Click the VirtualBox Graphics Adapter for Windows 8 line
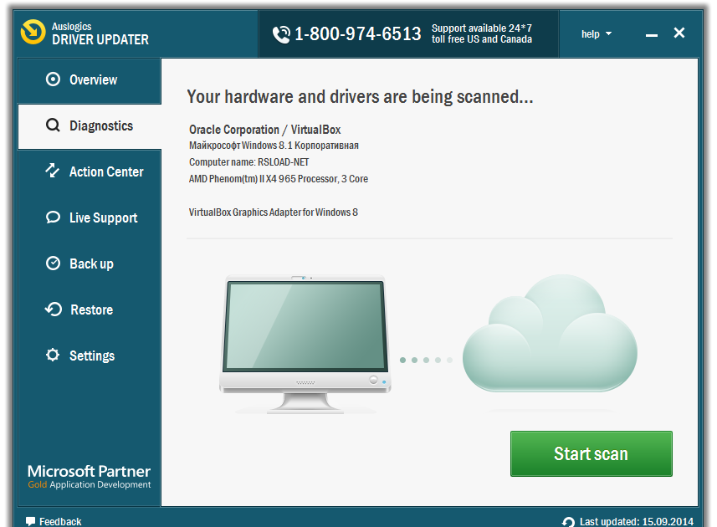Screen dimensions: 717x527 [274, 212]
